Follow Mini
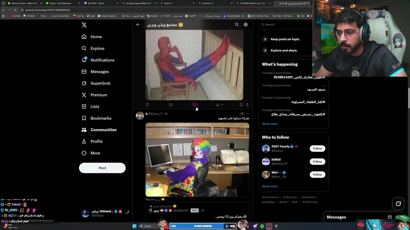 [317, 174]
